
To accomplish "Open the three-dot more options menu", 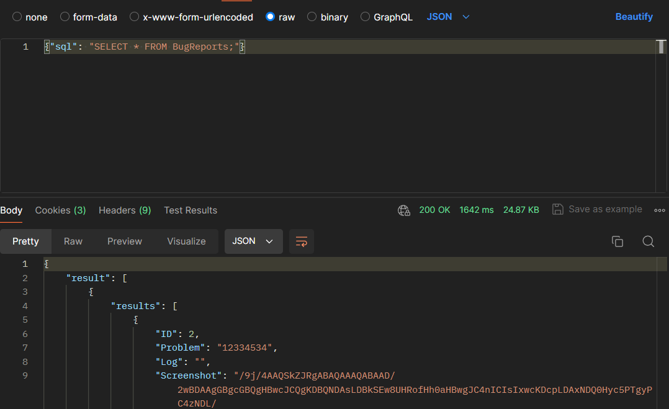I will (x=660, y=210).
